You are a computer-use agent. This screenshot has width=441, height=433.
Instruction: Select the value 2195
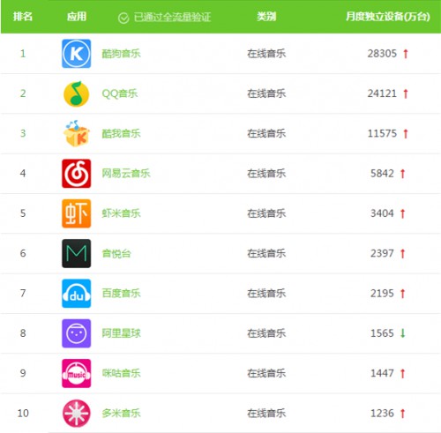(382, 294)
